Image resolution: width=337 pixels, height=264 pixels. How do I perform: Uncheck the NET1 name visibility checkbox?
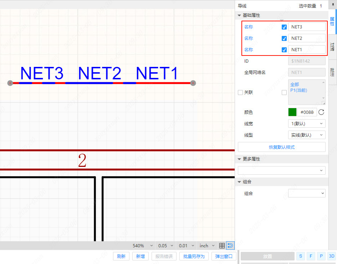click(284, 50)
